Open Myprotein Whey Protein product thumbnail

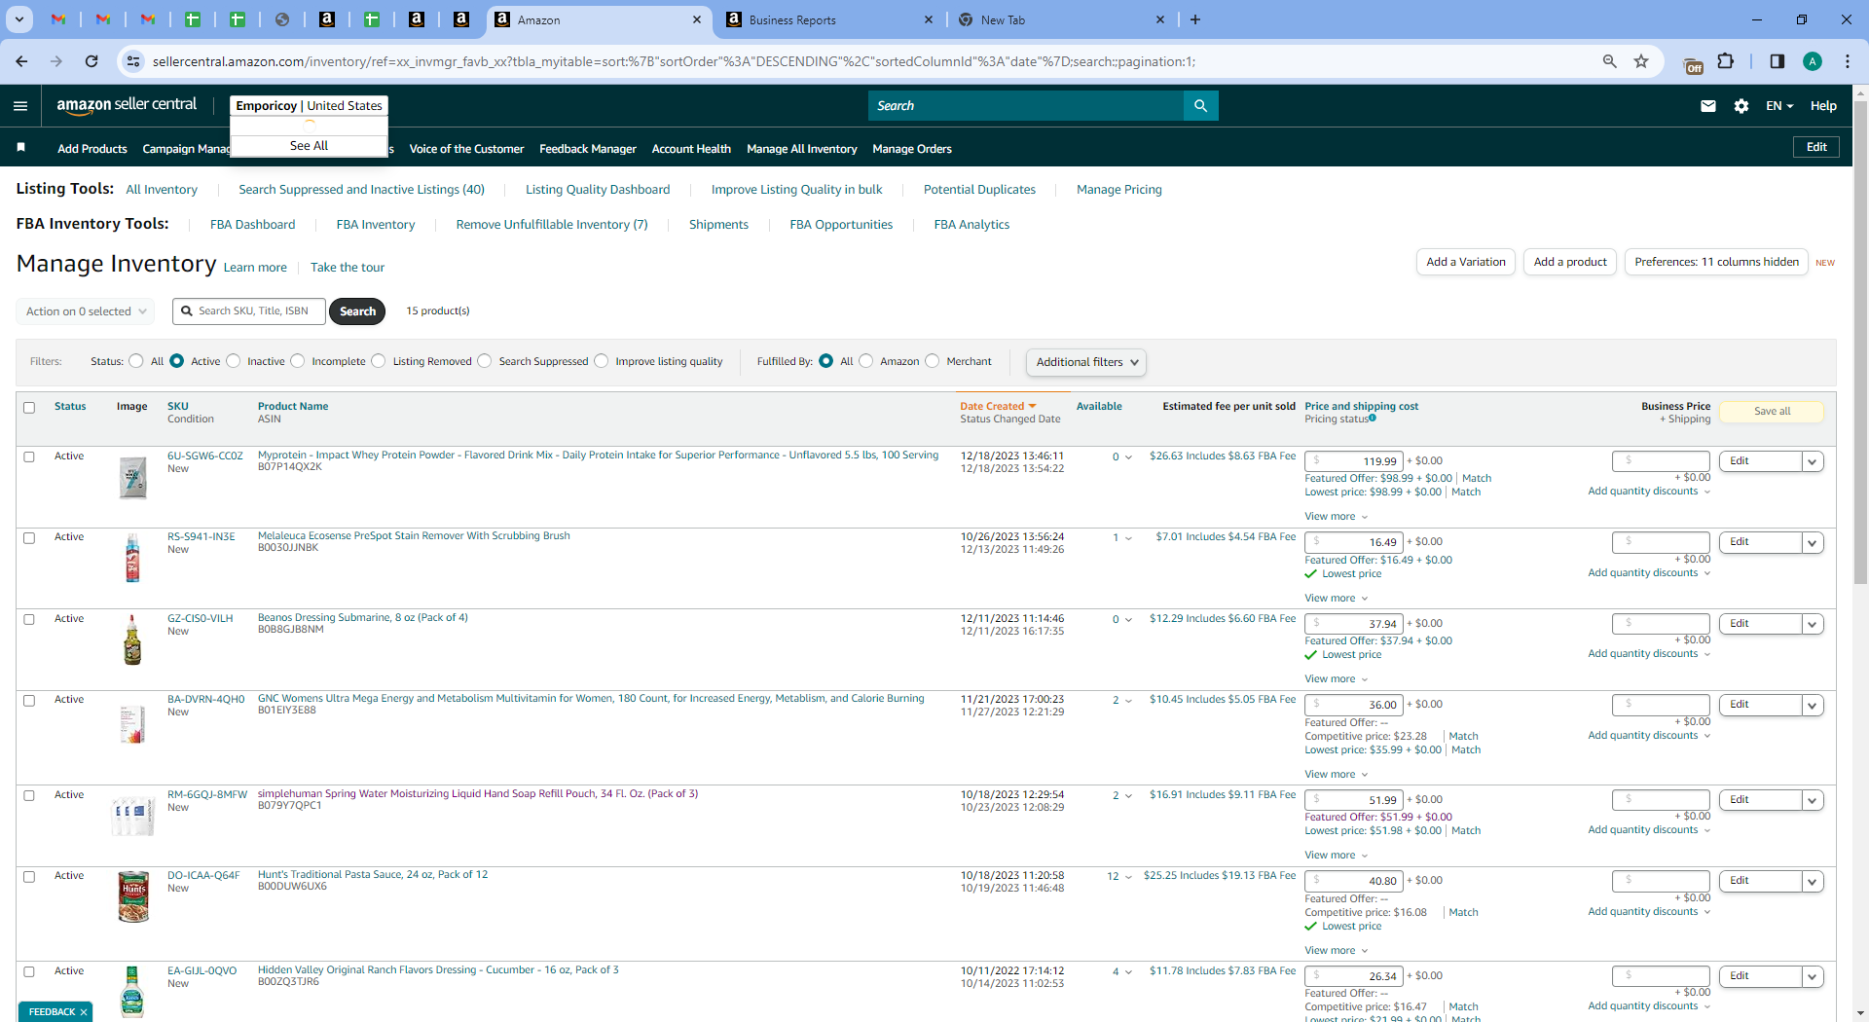pos(133,478)
